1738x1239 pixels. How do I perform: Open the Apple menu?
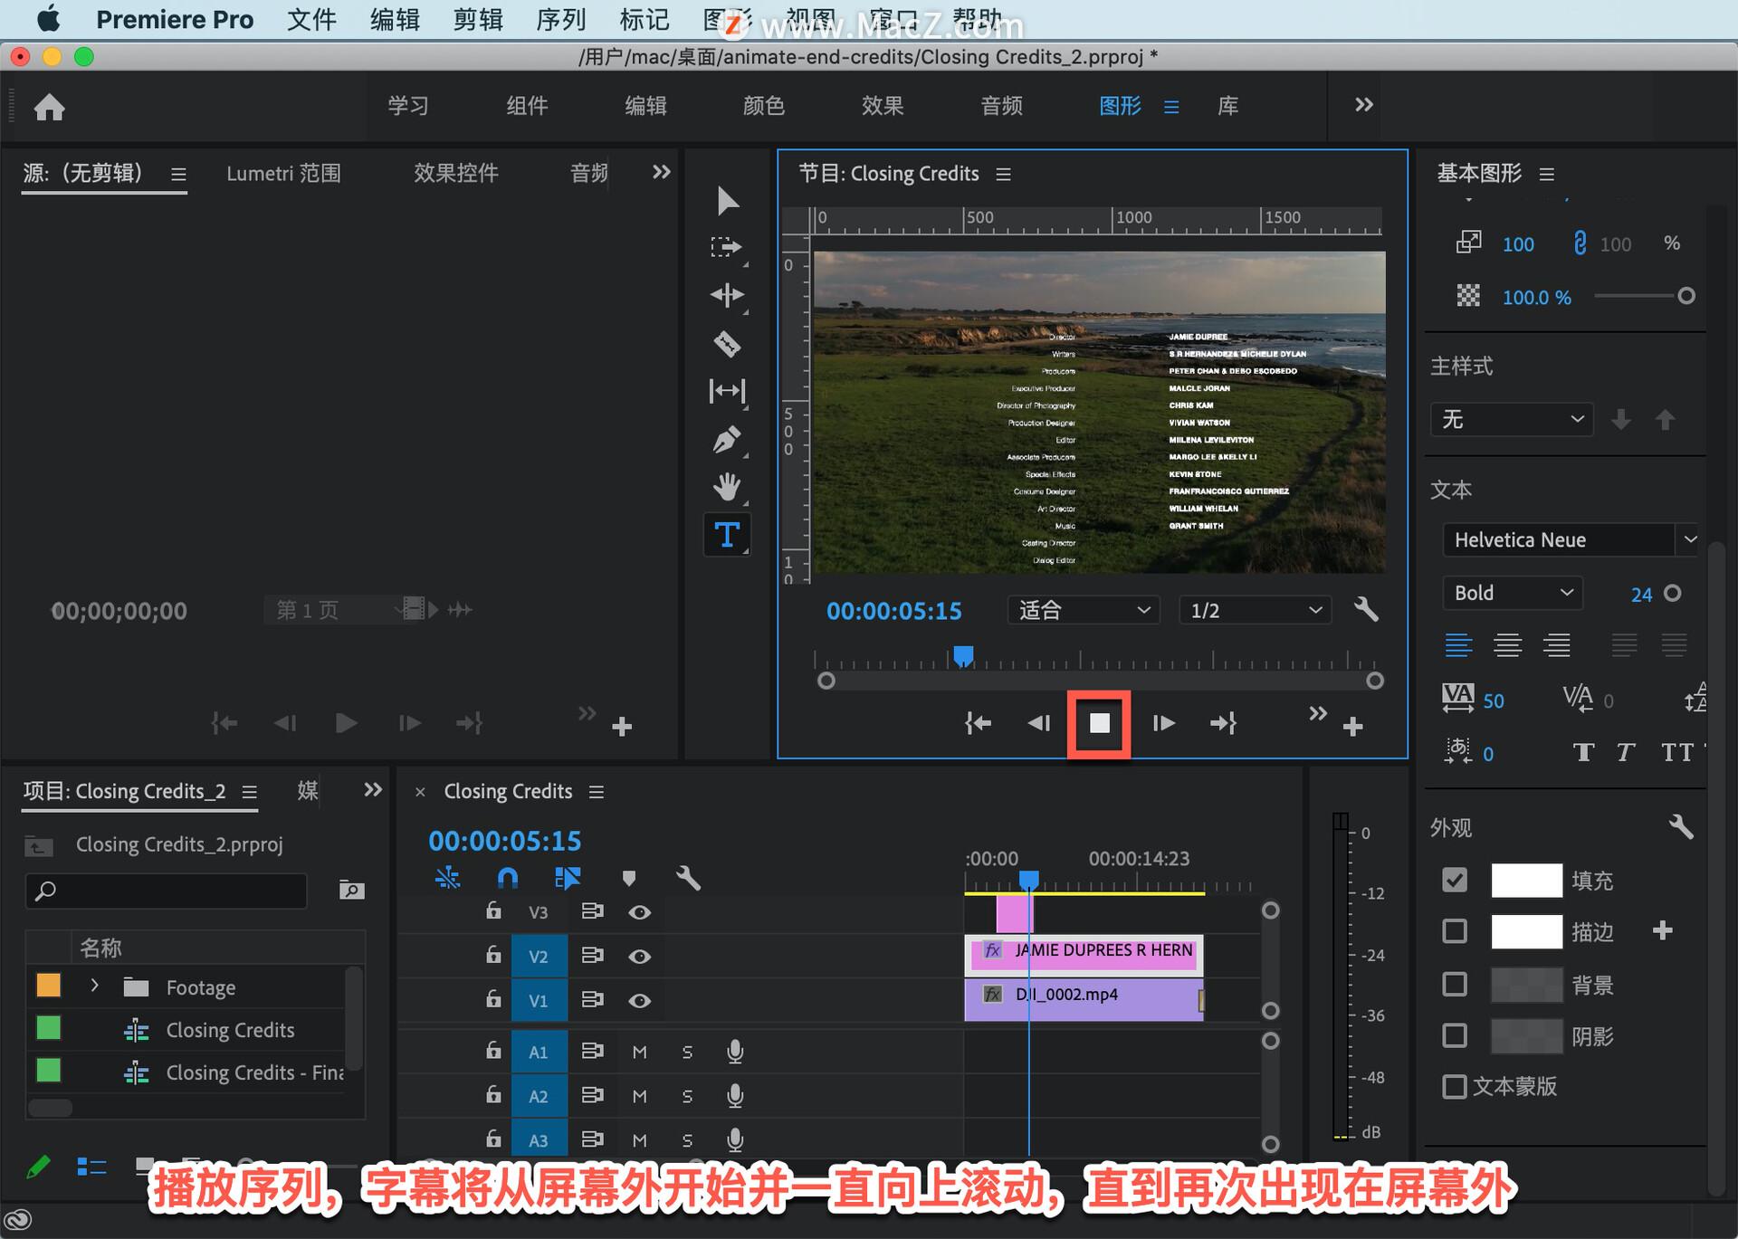pos(49,19)
